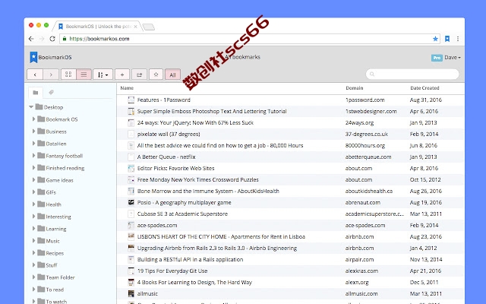486x304 pixels.
Task: Open the Dave user menu
Action: (x=453, y=58)
